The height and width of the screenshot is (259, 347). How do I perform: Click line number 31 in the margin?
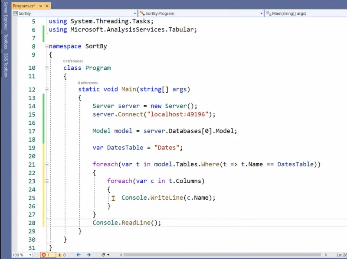pos(32,248)
